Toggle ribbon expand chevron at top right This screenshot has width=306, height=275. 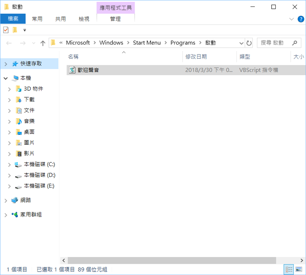(x=291, y=19)
